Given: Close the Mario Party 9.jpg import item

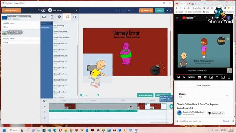Looking at the screenshot, I should [x=6, y=42].
